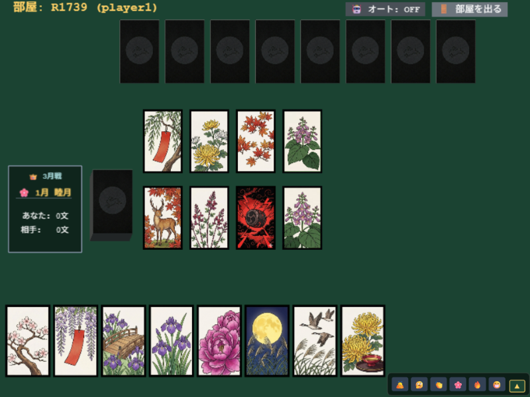Play the iris with bridge card
Screen dimensions: 530x397
click(x=123, y=341)
